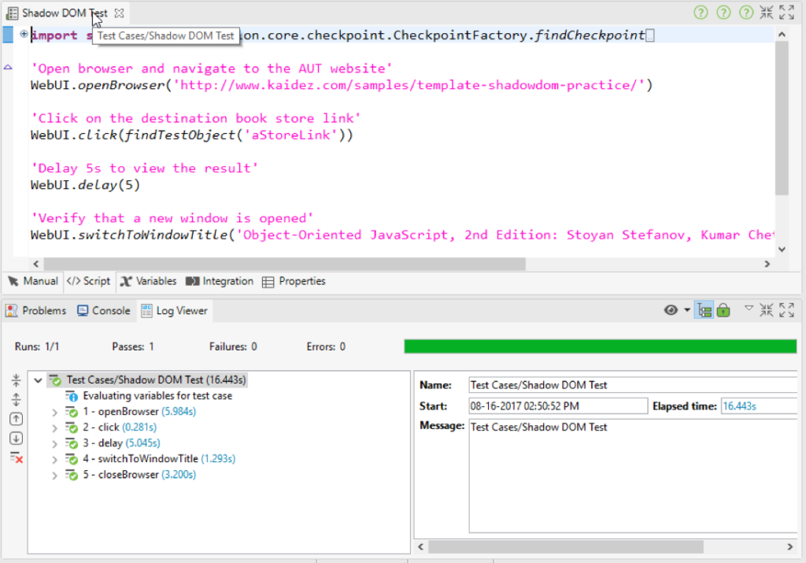Select the 5 - closeBrowser log row
Viewport: 806px width, 563px height.
coord(130,475)
